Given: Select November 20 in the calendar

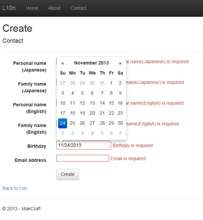Looking at the screenshot, I should point(92,113).
